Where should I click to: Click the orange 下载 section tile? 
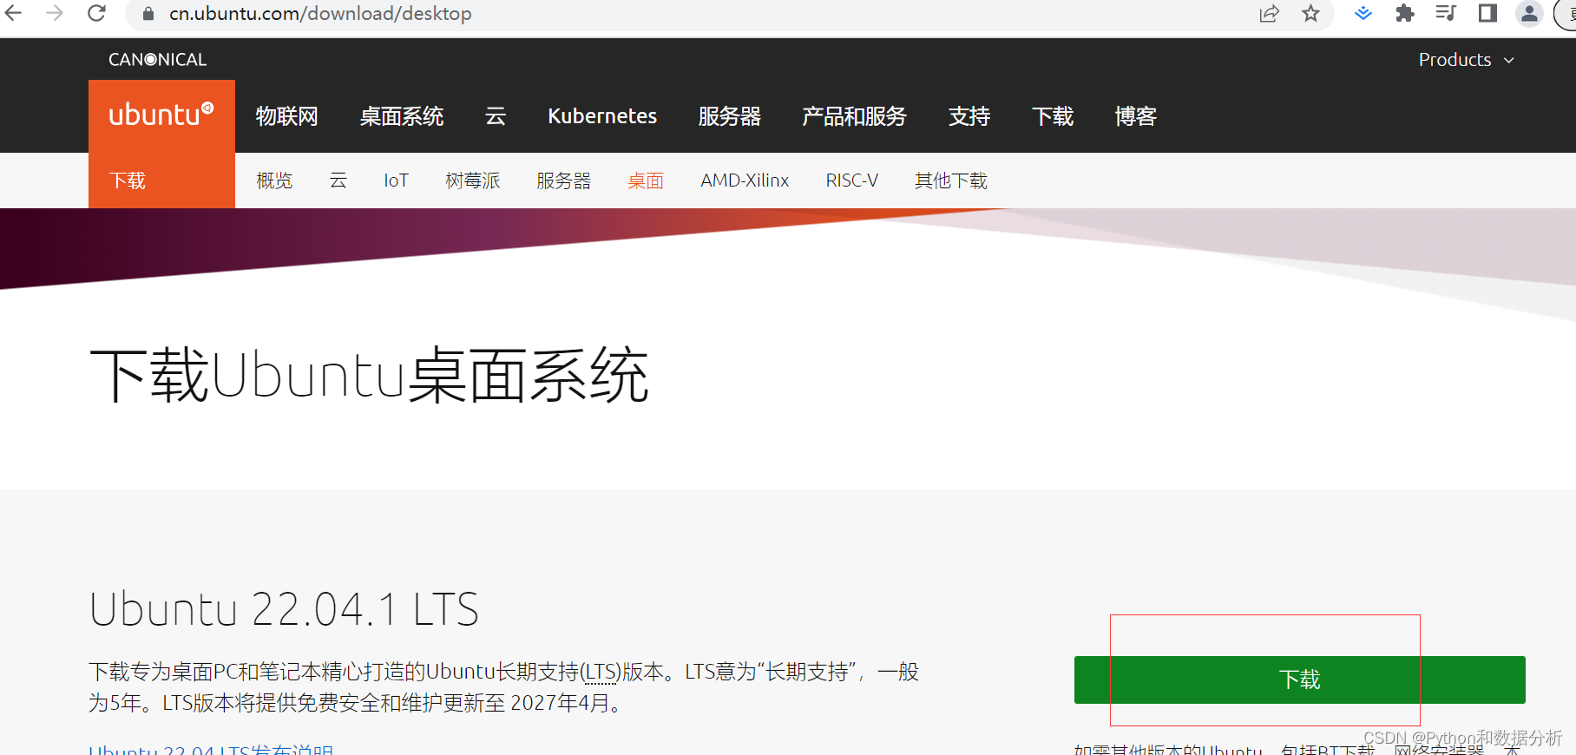(161, 181)
